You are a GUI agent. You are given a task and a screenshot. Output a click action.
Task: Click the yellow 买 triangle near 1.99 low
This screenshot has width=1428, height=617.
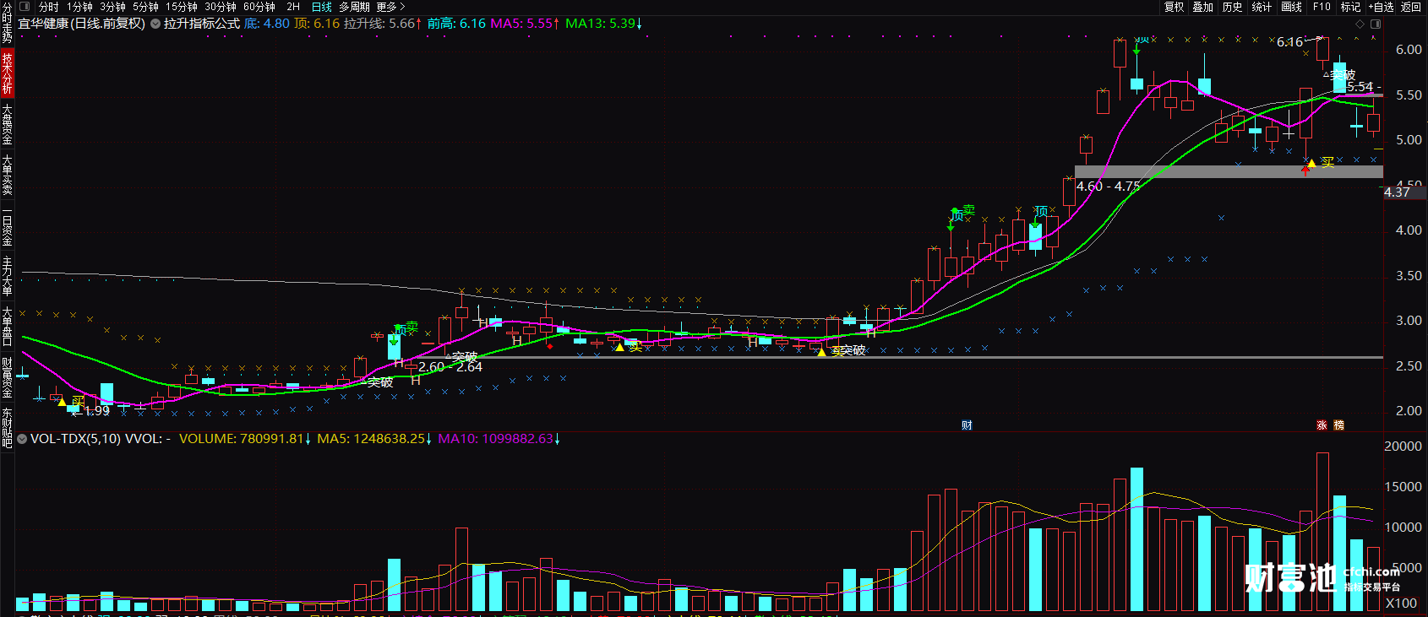62,403
